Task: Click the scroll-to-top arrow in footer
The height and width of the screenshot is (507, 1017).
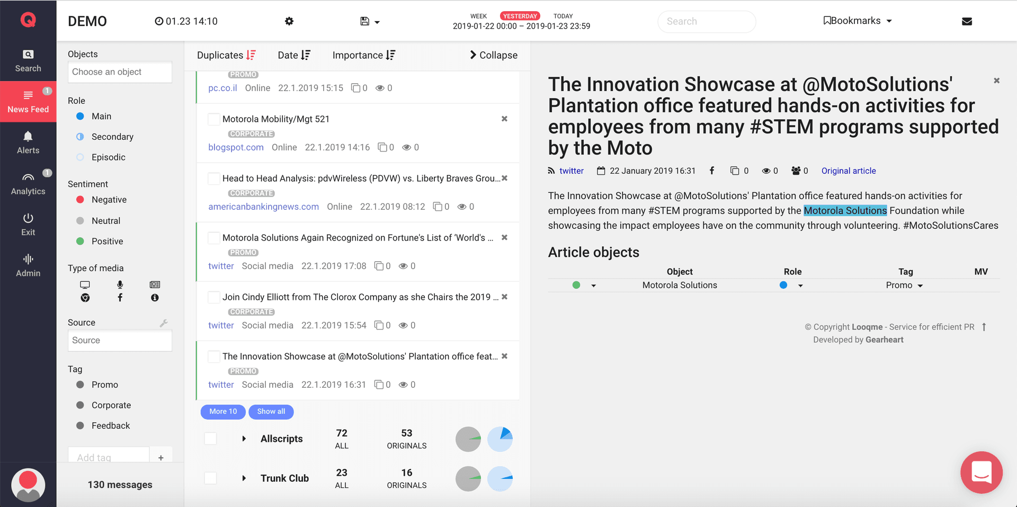Action: pyautogui.click(x=984, y=327)
